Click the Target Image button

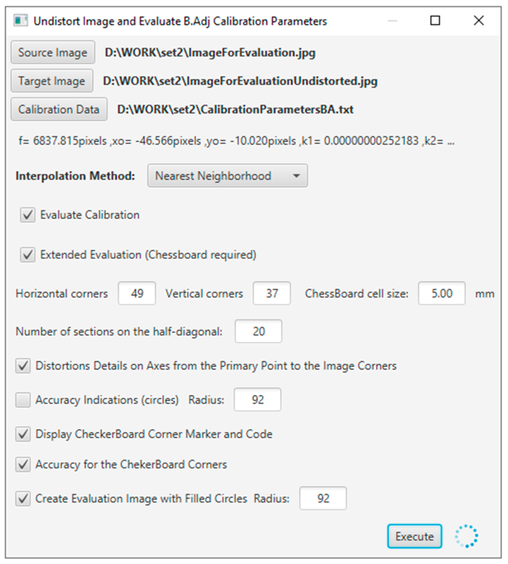pyautogui.click(x=52, y=81)
